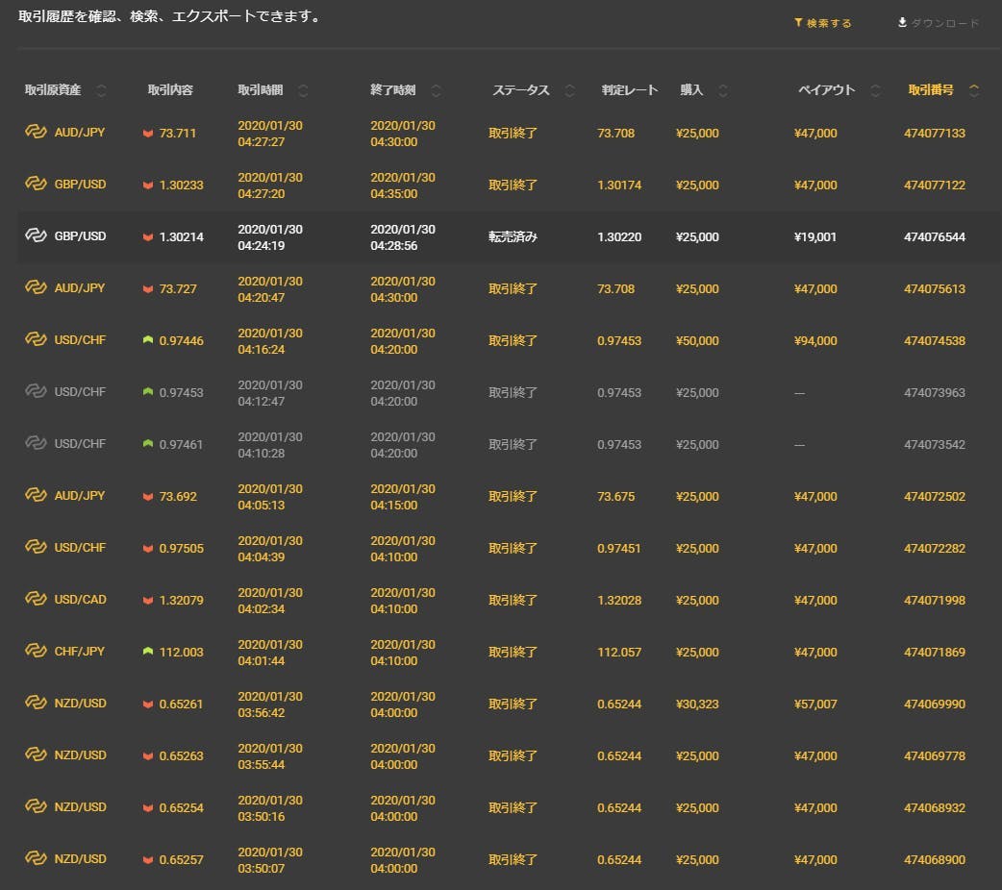This screenshot has width=1002, height=890.
Task: Click the 購入 column header
Action: tap(691, 90)
